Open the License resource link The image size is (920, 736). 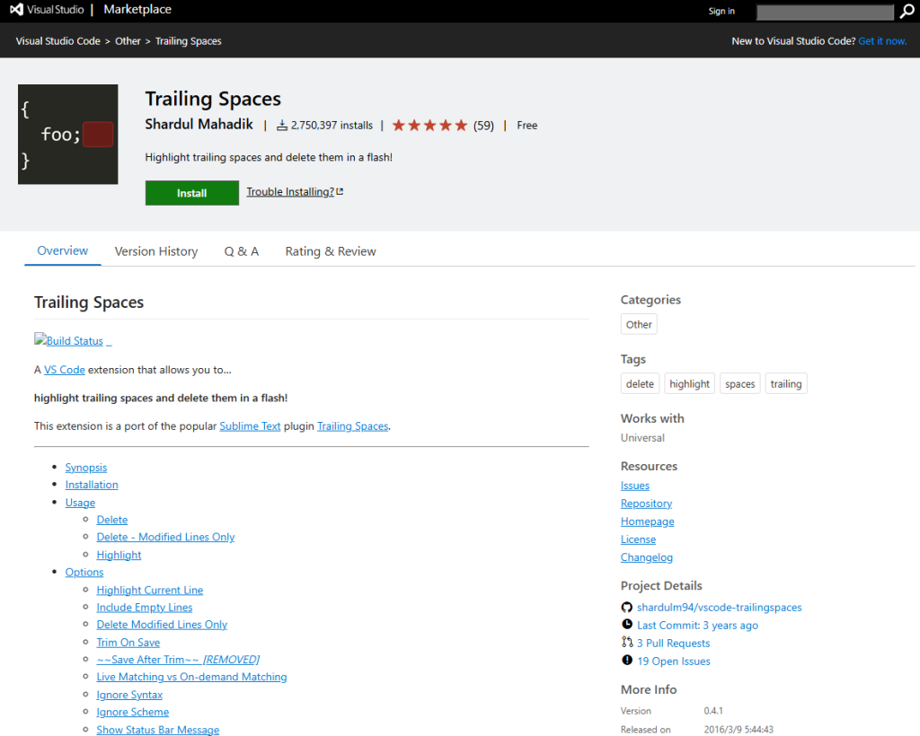click(638, 539)
